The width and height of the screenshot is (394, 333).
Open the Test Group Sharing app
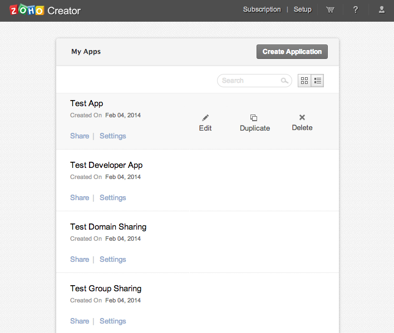tap(106, 289)
